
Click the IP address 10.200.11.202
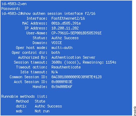(x=65, y=28)
